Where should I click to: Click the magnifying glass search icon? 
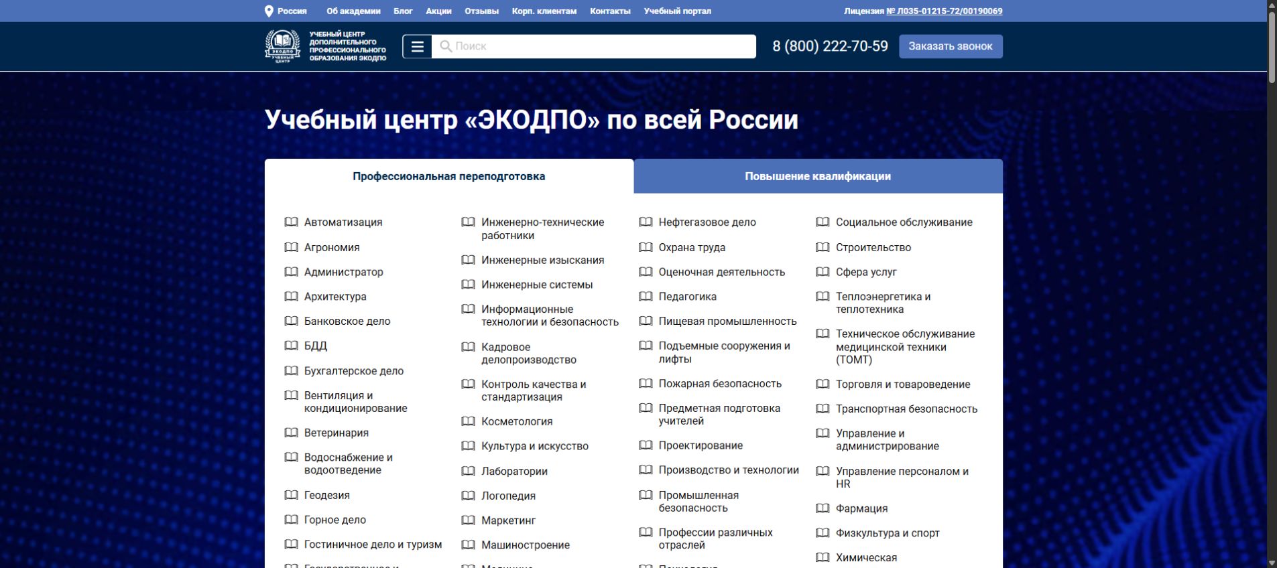click(x=446, y=46)
